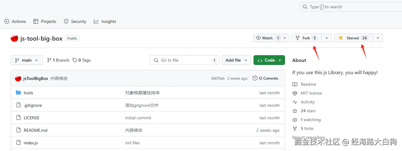Click the commit history clock icon
This screenshot has height=151, width=402.
(255, 78)
